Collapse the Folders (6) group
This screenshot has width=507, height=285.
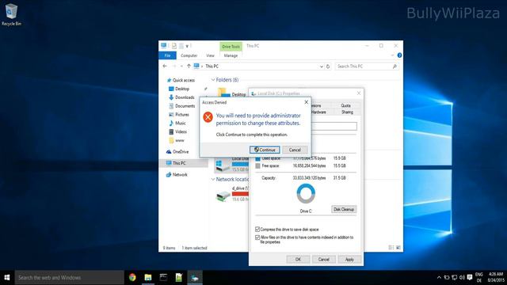click(x=213, y=80)
